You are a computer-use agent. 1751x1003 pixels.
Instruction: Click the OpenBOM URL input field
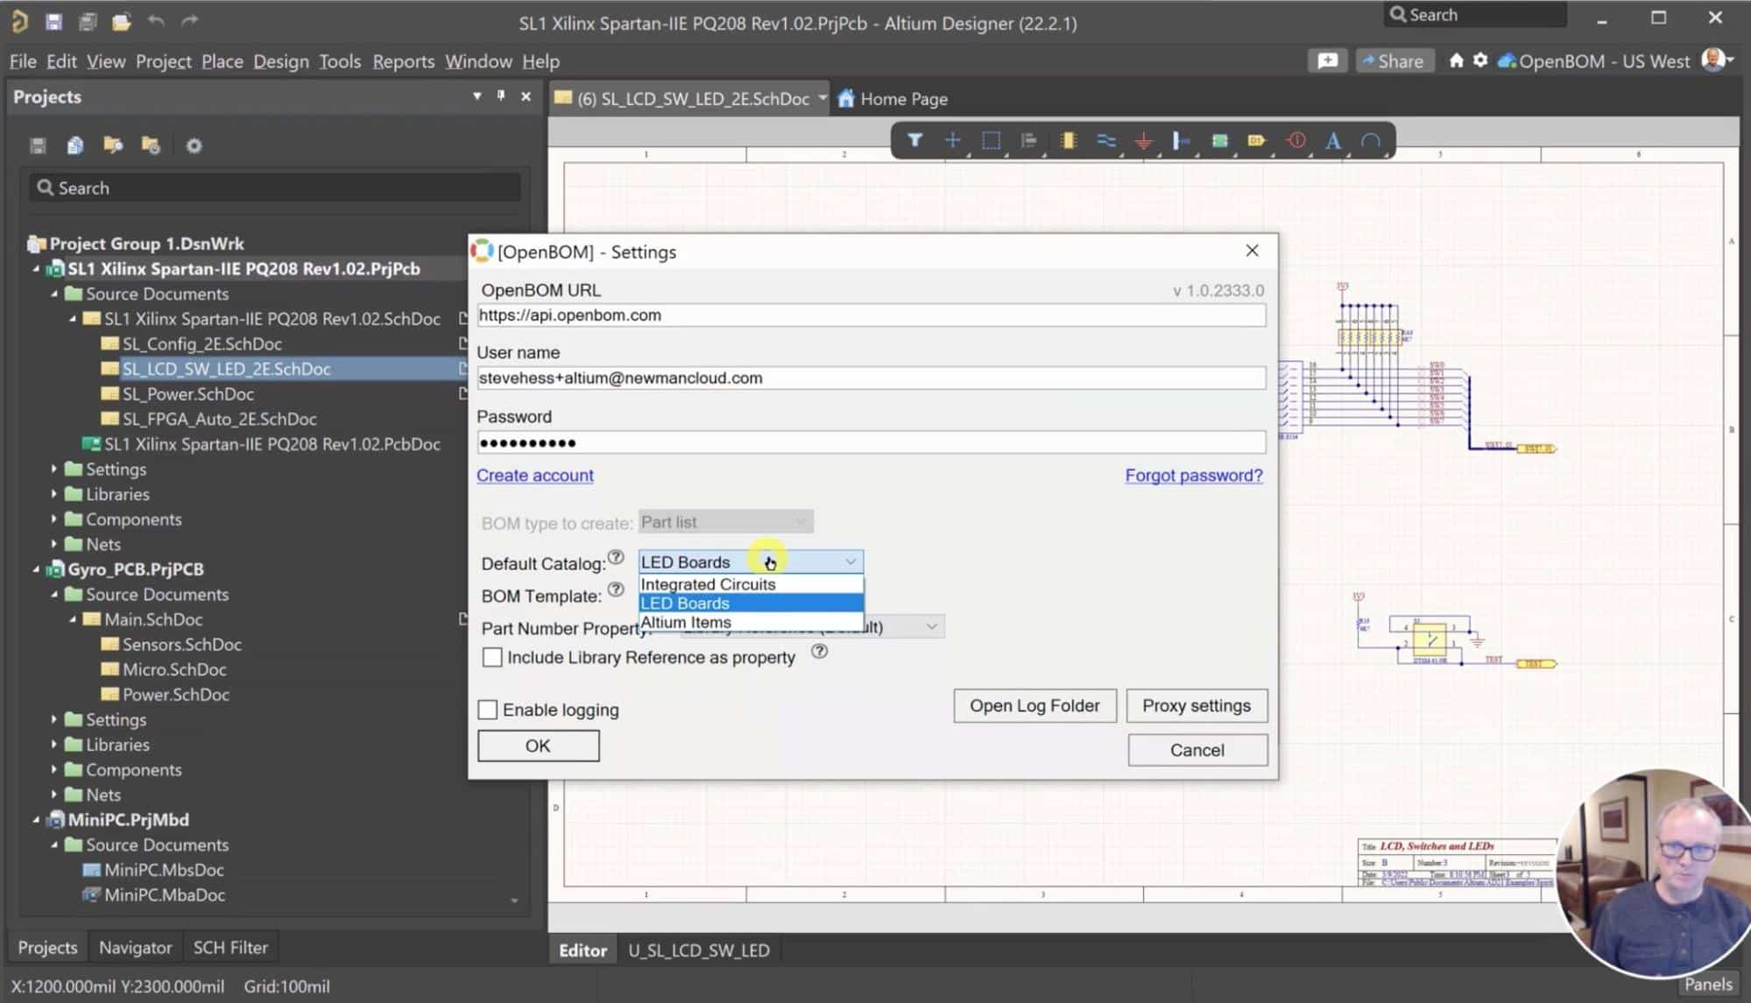(x=871, y=315)
